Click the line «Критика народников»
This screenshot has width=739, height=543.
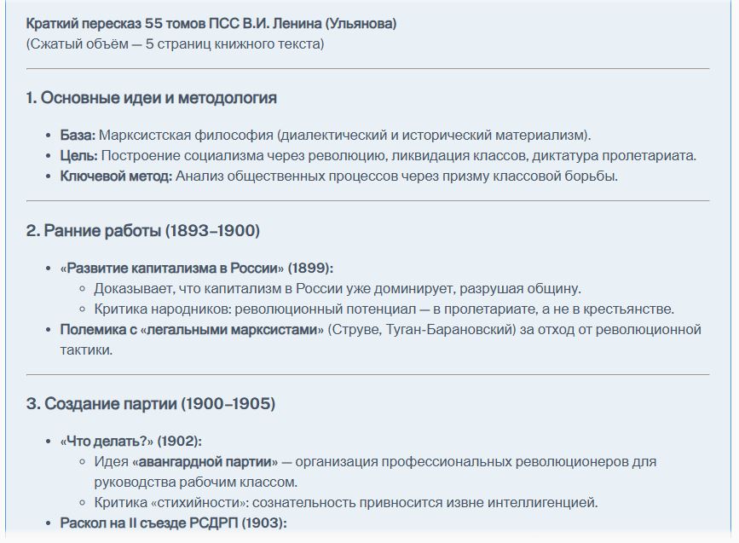[384, 309]
